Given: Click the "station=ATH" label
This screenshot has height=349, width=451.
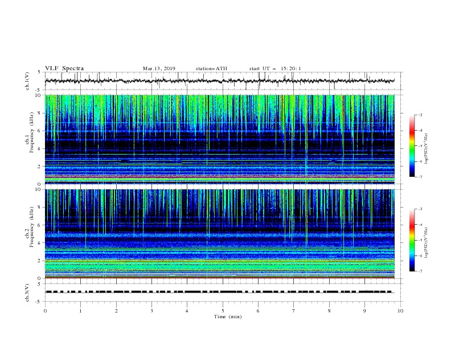Looking at the screenshot, I should [211, 68].
